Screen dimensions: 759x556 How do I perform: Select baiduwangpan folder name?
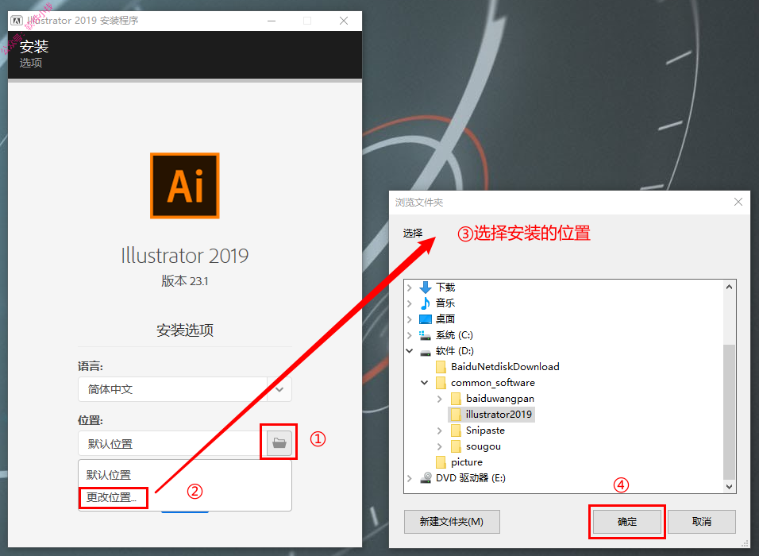tap(500, 399)
